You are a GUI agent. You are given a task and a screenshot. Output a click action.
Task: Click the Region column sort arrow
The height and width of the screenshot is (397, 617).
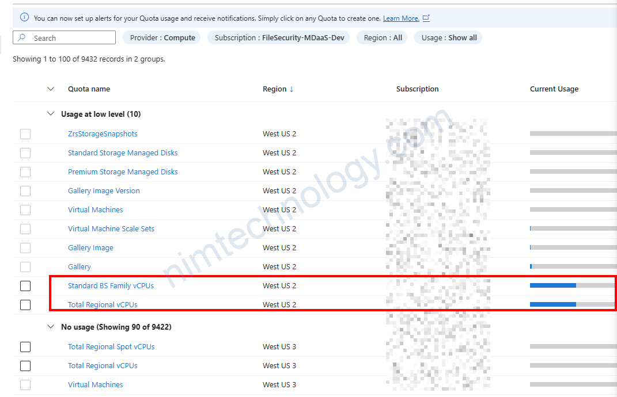pyautogui.click(x=292, y=89)
